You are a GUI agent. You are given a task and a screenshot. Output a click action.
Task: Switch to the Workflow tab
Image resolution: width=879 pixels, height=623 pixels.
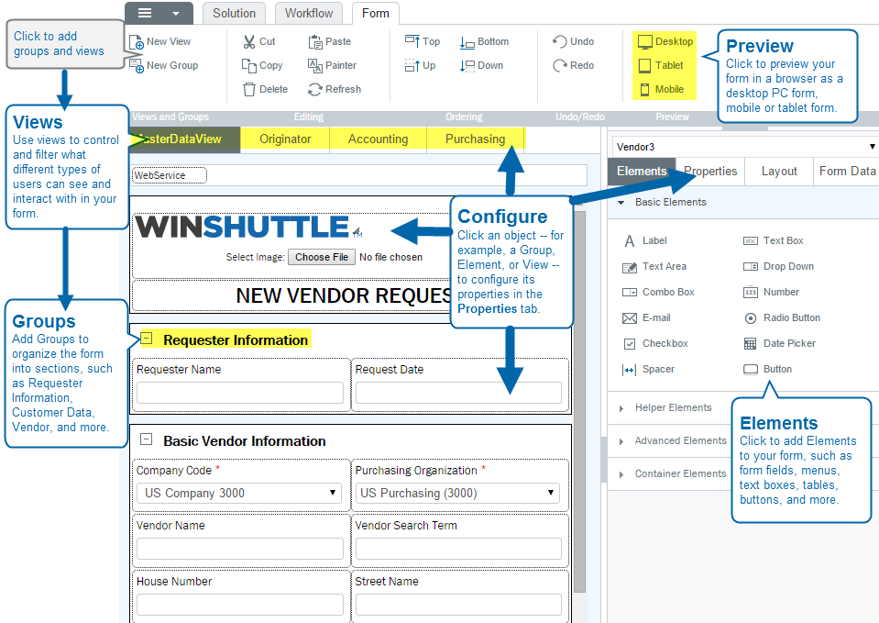pyautogui.click(x=309, y=13)
